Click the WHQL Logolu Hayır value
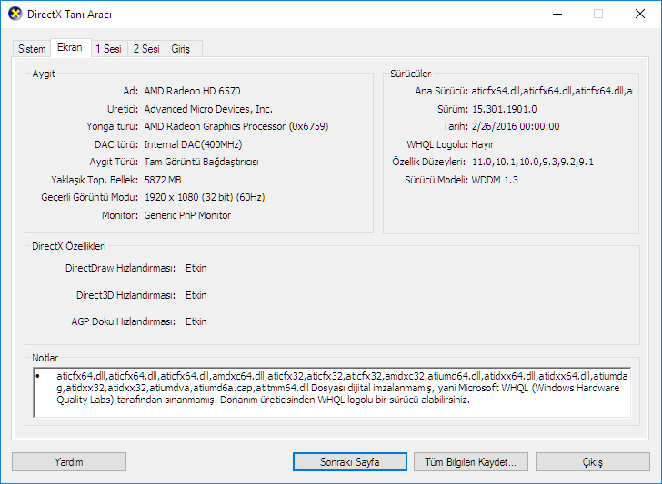The image size is (662, 484). (x=482, y=144)
